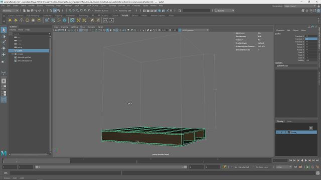
Task: Toggle single perspective view layout button
Action: (4, 81)
